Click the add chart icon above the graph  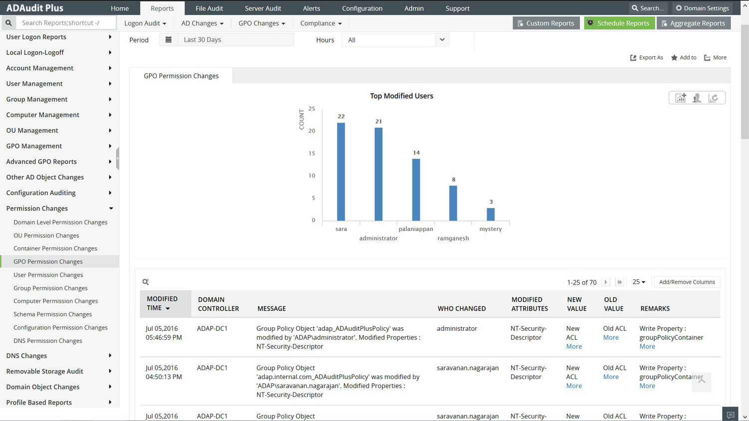681,98
